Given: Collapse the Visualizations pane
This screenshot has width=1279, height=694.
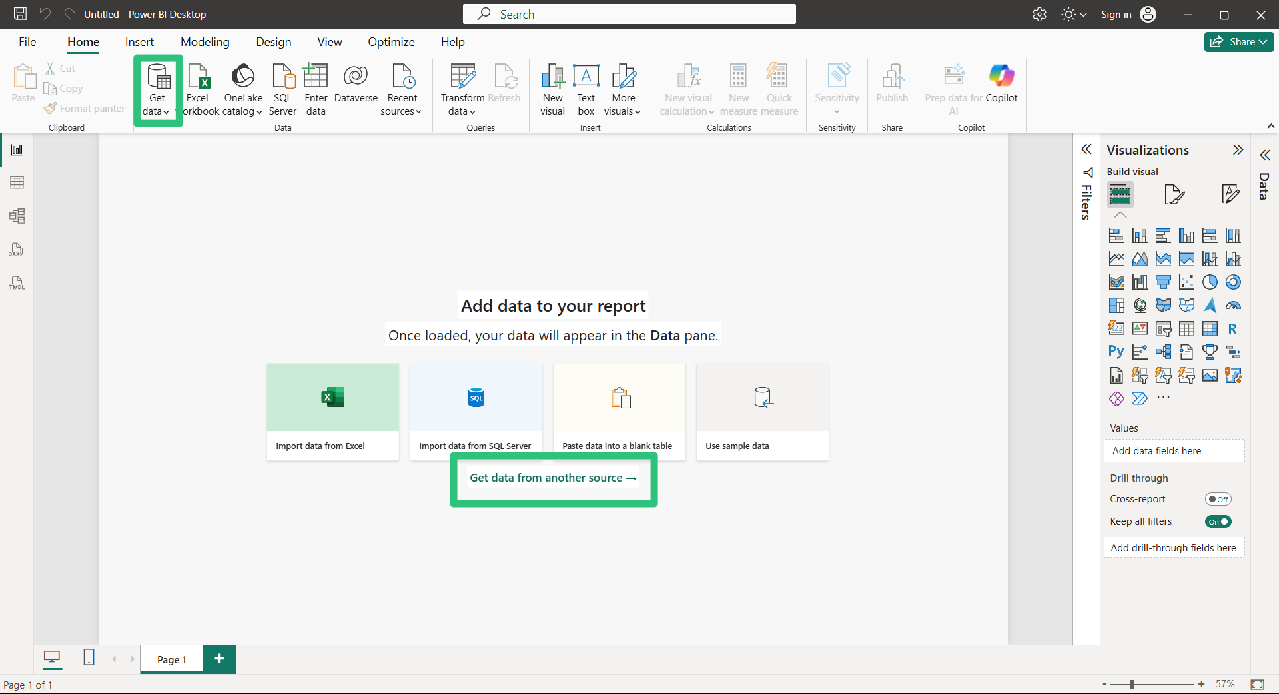Looking at the screenshot, I should [1238, 149].
